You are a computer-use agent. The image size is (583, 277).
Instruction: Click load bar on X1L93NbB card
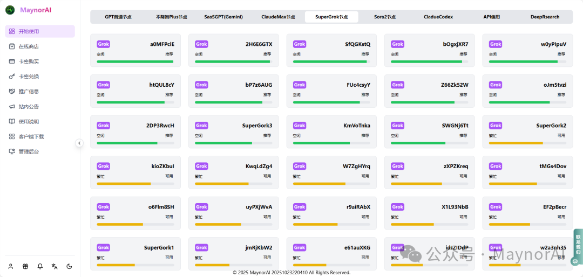click(x=430, y=224)
